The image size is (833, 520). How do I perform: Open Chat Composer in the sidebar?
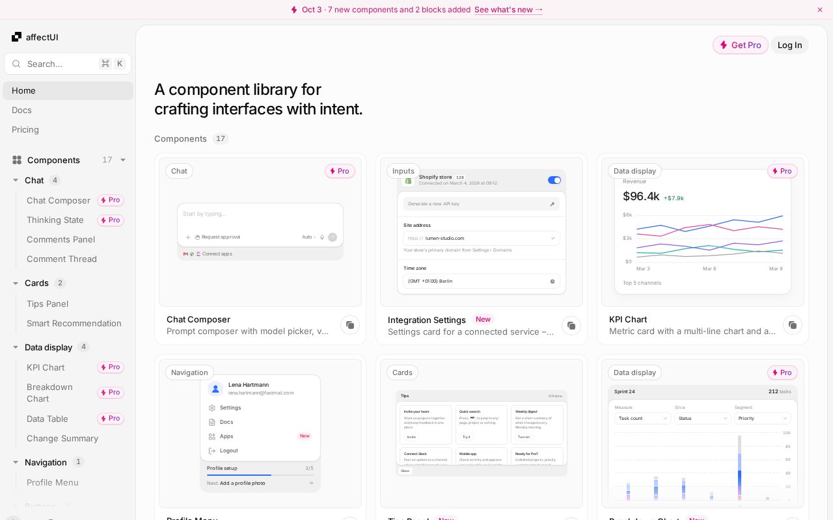[59, 200]
